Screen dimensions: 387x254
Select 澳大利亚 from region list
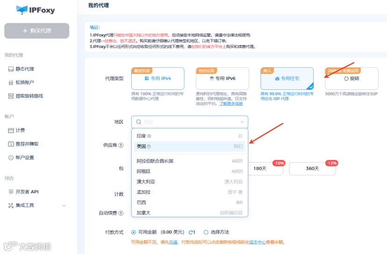pos(190,182)
